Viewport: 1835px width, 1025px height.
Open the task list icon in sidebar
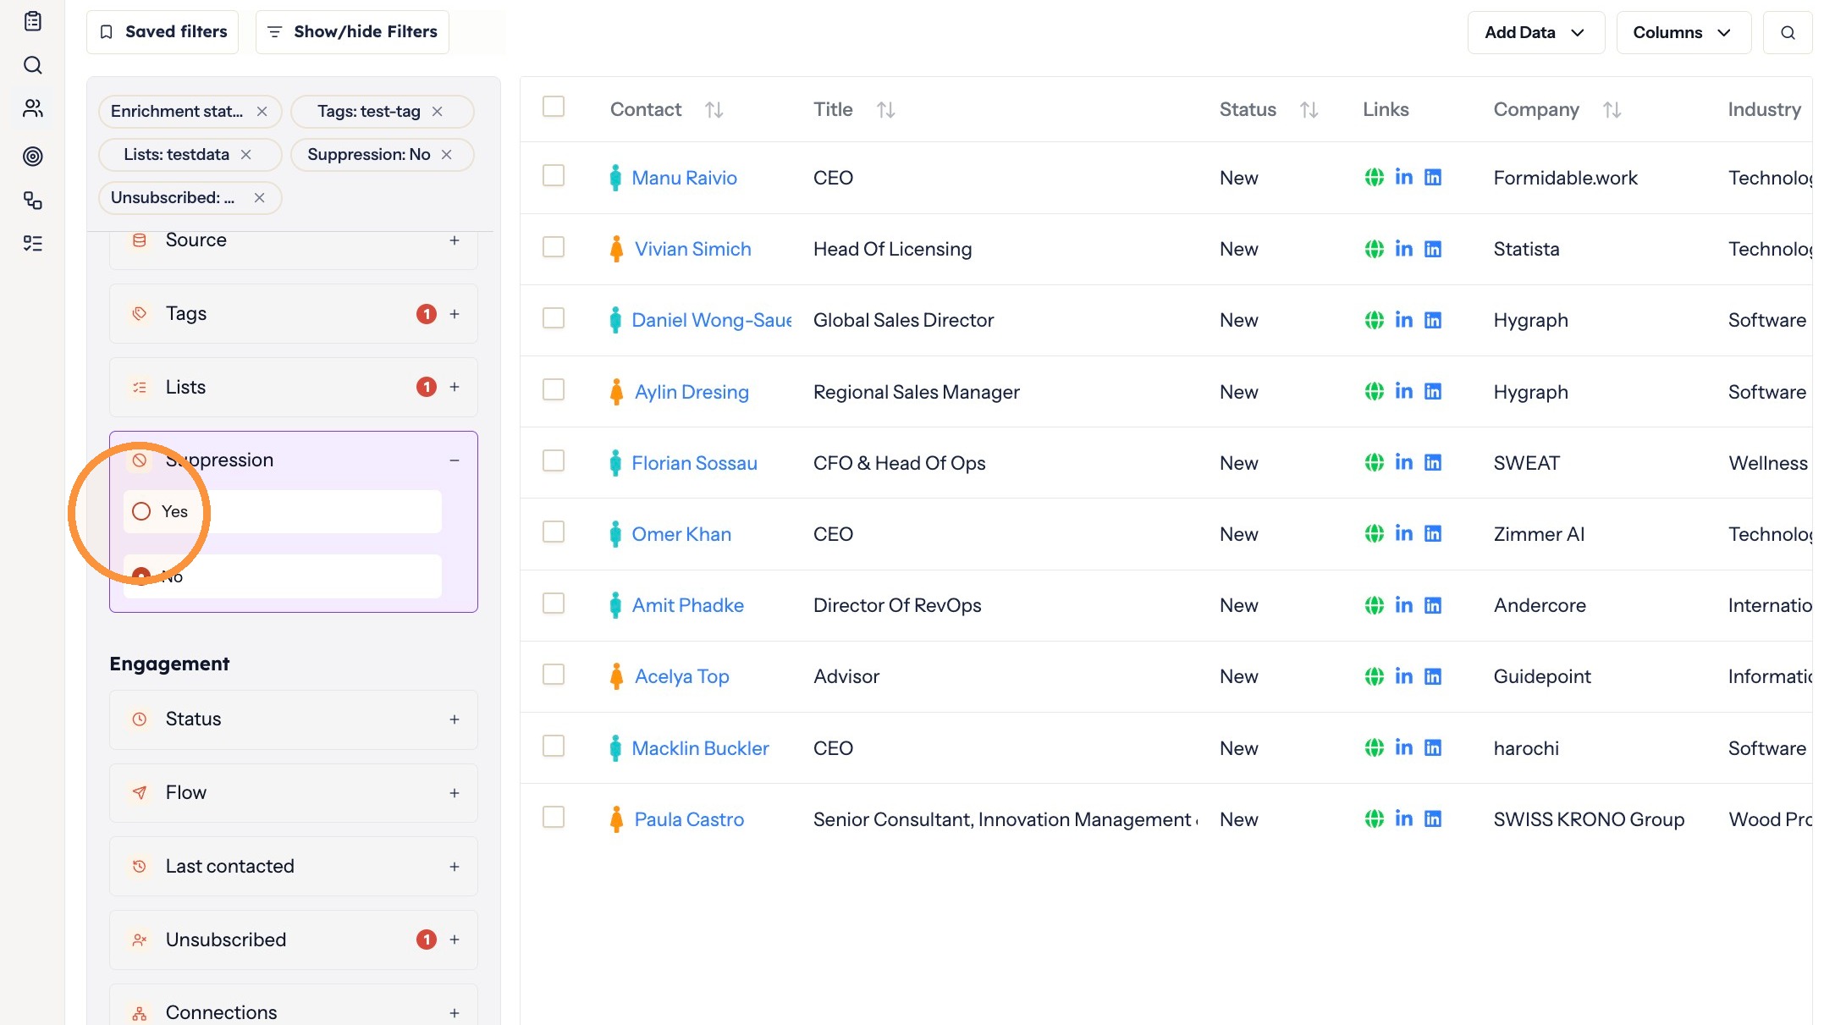[33, 244]
